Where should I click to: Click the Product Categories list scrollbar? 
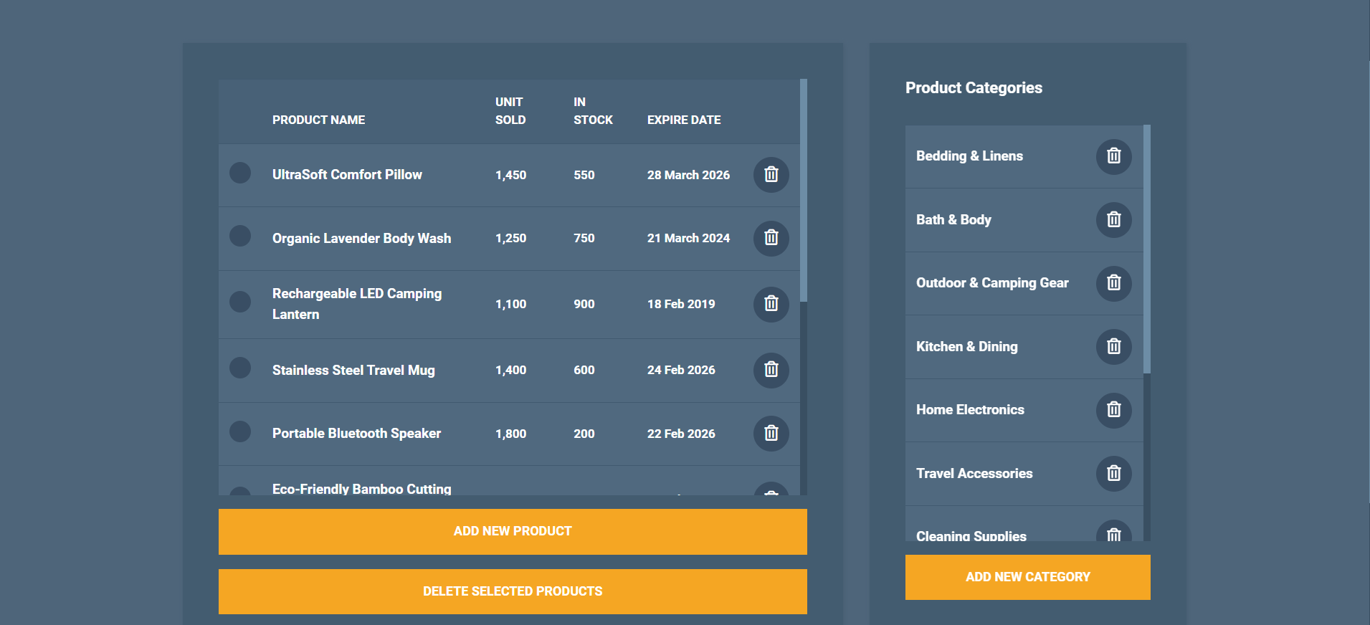click(x=1146, y=249)
